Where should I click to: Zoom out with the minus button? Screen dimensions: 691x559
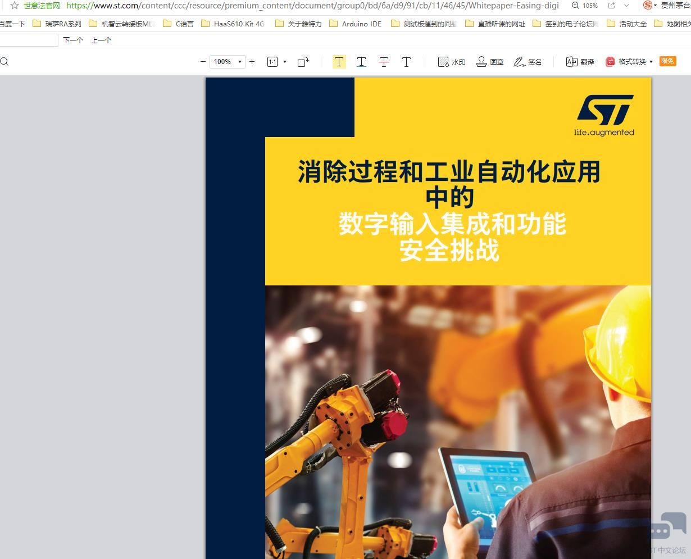pos(203,62)
